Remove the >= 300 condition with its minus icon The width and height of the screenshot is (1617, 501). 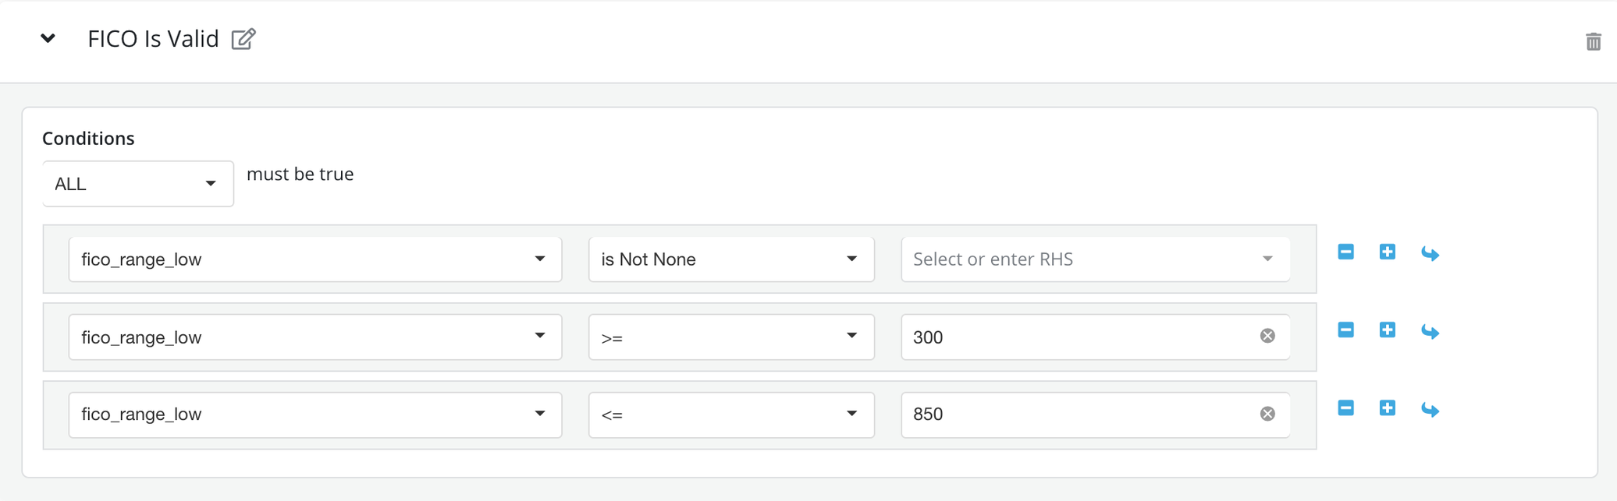coord(1345,330)
